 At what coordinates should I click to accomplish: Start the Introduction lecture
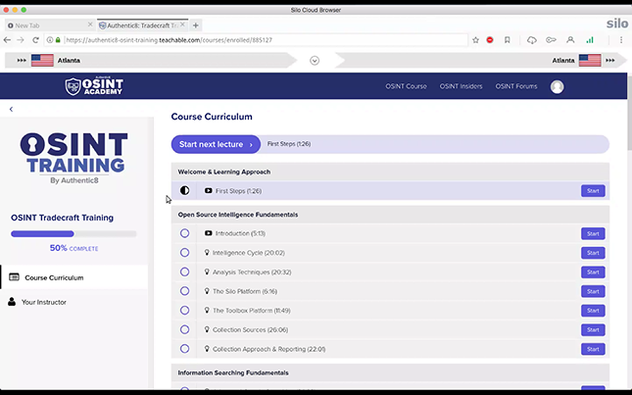[x=593, y=233]
